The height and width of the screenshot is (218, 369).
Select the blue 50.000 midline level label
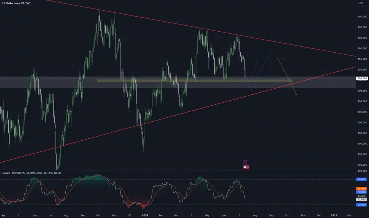361,192
